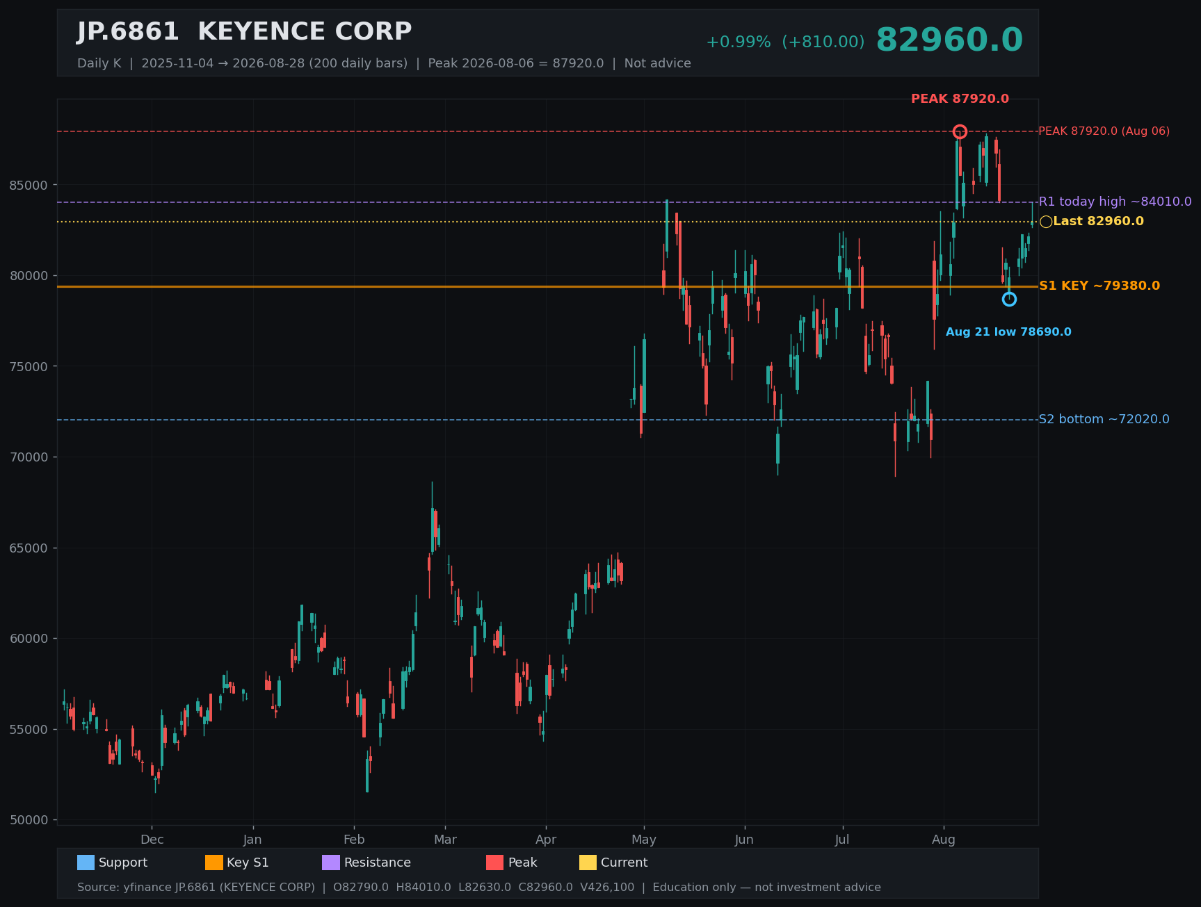The width and height of the screenshot is (1201, 907).
Task: Click the bold PEAK 87920.0 annotation
Action: [960, 99]
